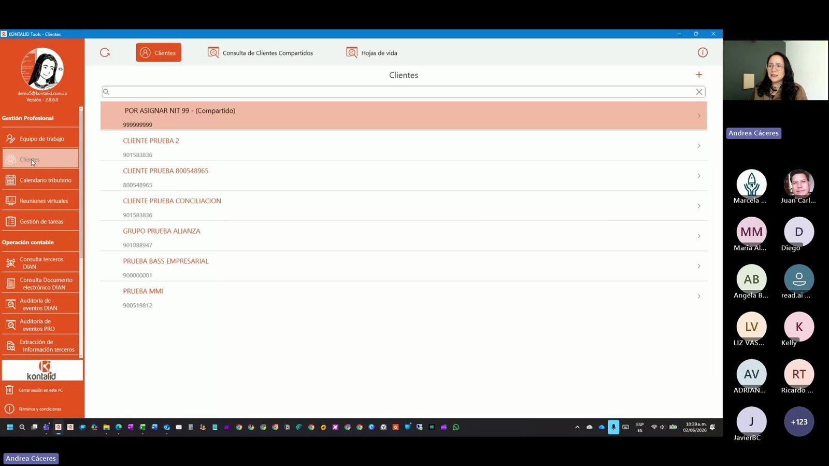
Task: Click the taskbar clock and date
Action: click(695, 427)
